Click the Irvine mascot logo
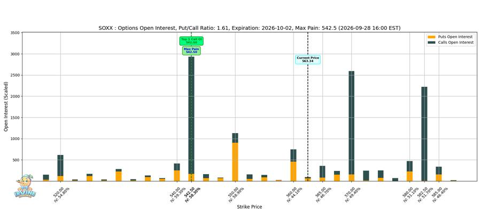Image resolution: width=481 pixels, height=213 pixels. point(25,186)
